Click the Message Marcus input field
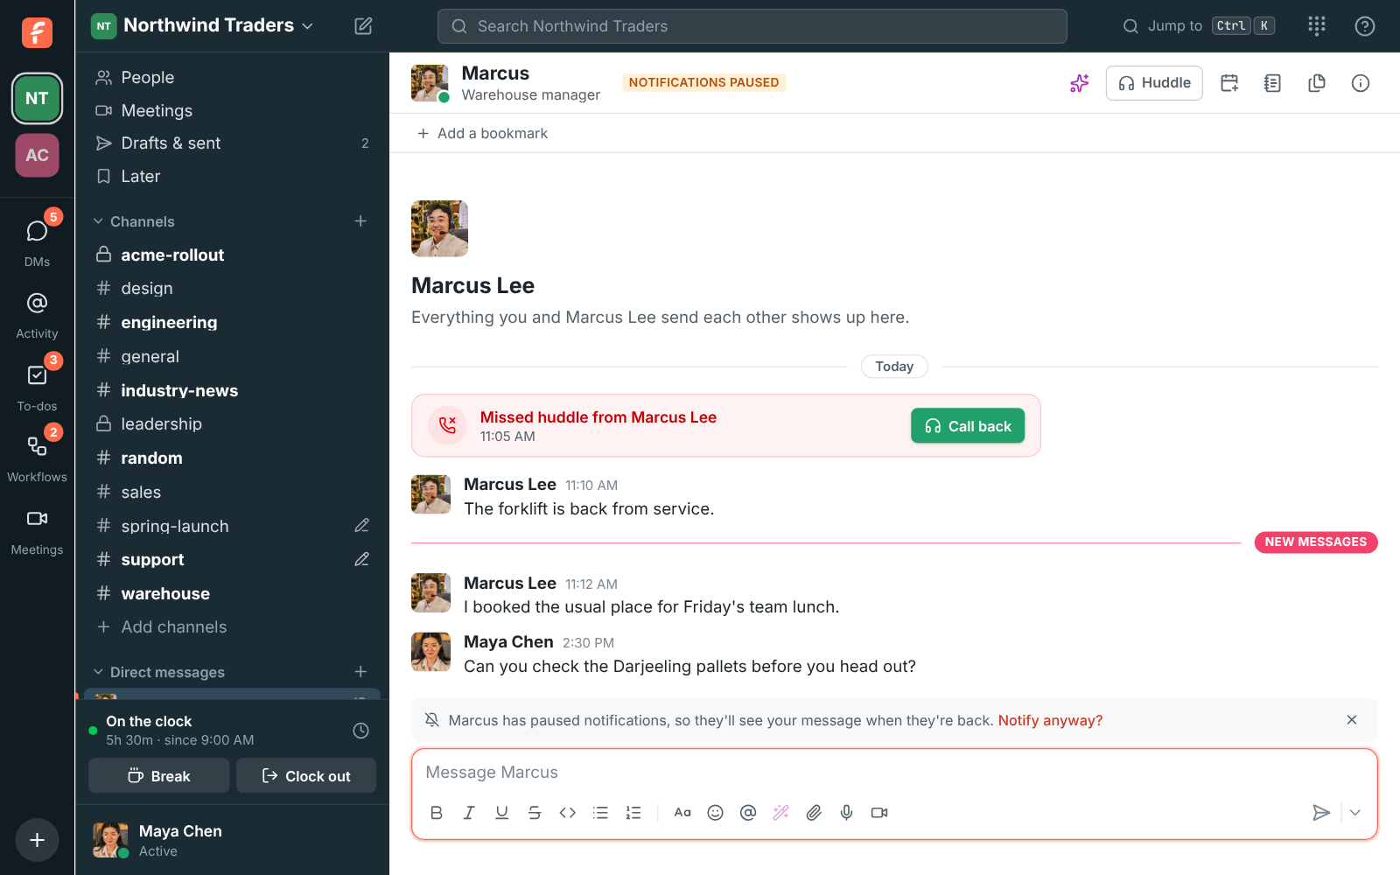This screenshot has height=875, width=1400. coord(894,773)
